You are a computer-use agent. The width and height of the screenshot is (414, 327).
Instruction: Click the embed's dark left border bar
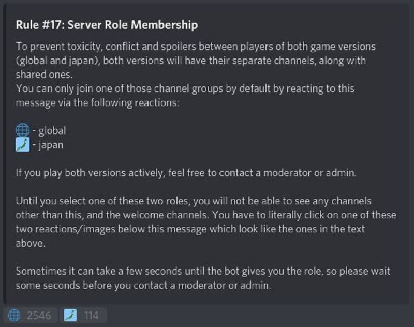point(4,153)
